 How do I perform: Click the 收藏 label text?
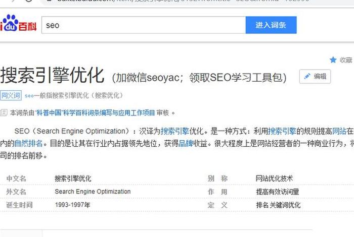[346, 60]
